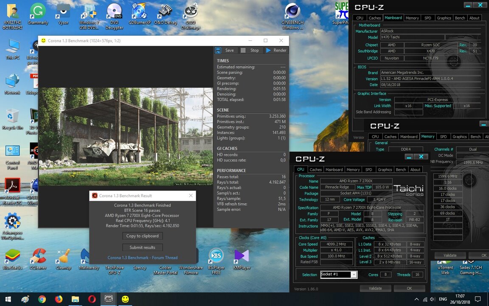
Task: Open Bench tab in front CPU-Z window
Action: click(x=401, y=170)
